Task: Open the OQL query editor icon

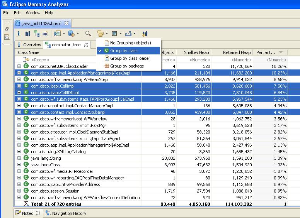Action: click(45, 34)
